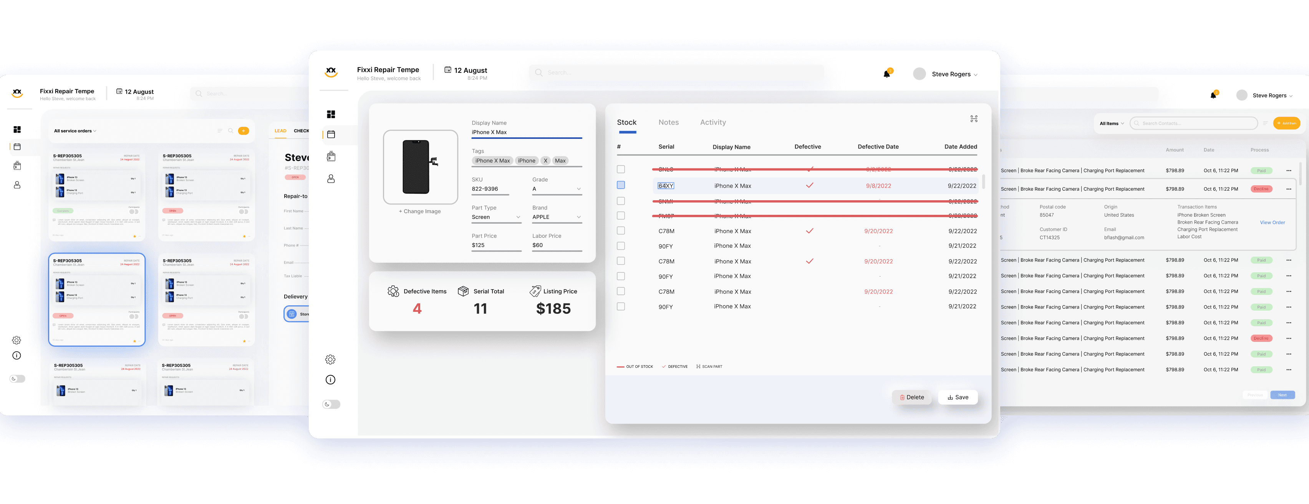
Task: Click the Defective Items gear icon
Action: 393,292
